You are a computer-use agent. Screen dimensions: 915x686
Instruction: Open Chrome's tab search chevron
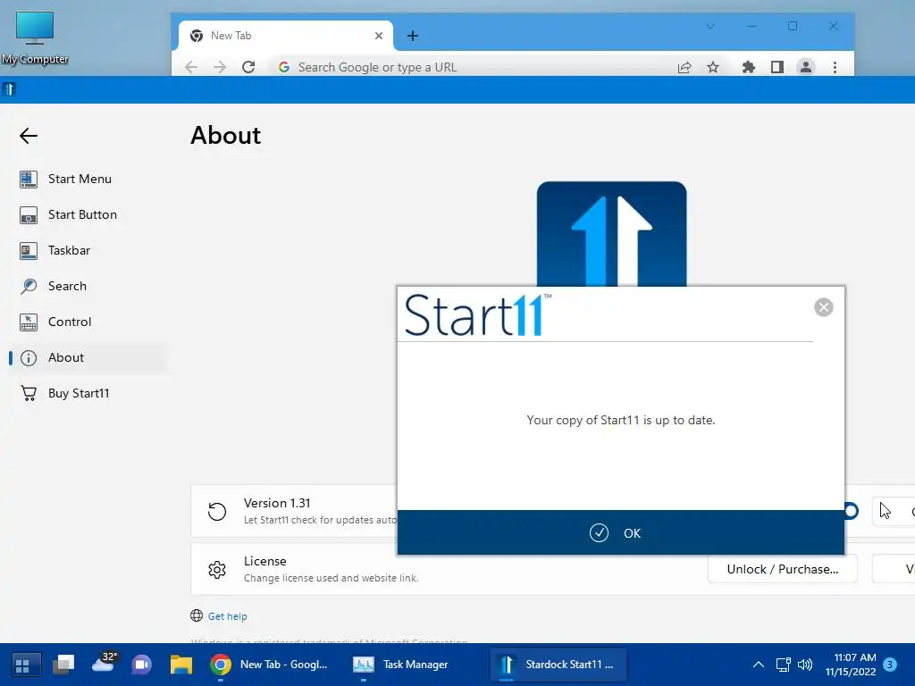[710, 26]
